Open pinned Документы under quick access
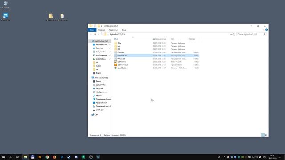This screenshot has height=160, width=285. click(x=100, y=52)
